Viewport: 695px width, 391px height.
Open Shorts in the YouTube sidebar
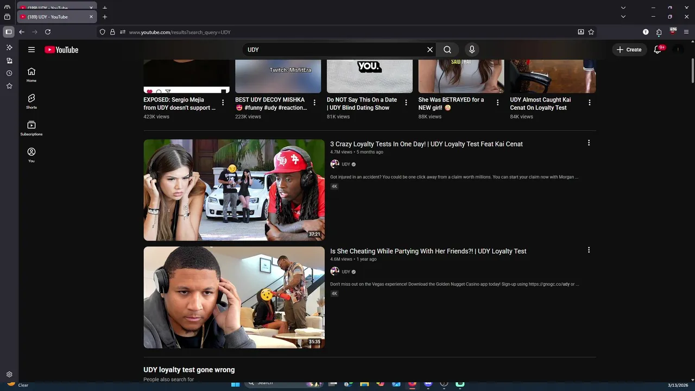coord(31,102)
